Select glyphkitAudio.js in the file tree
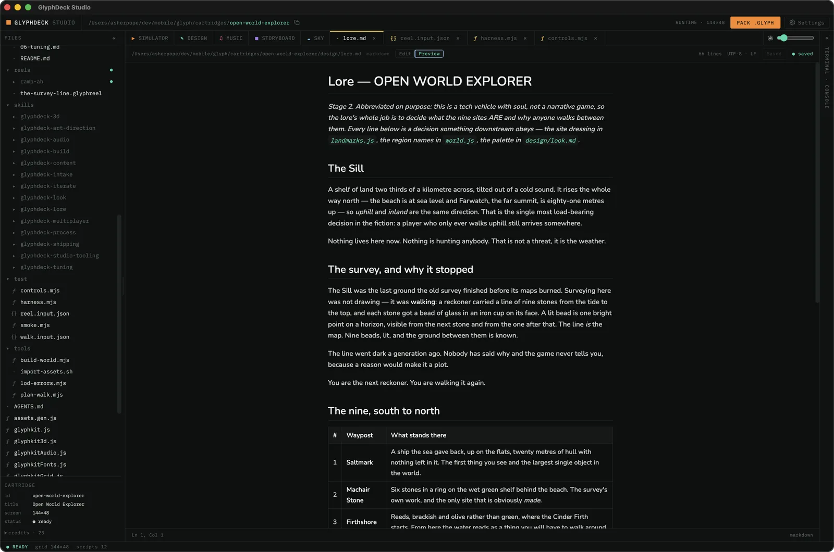Viewport: 834px width, 552px height. click(40, 453)
